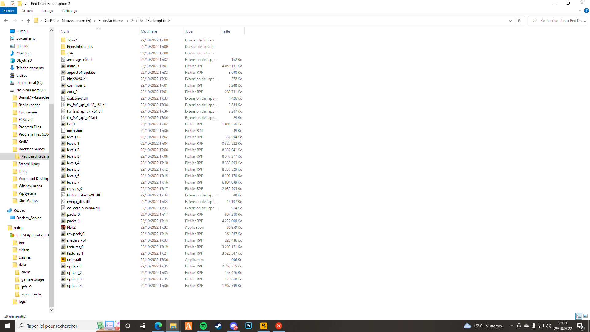
Task: Open Spotify from the taskbar
Action: pos(203,326)
